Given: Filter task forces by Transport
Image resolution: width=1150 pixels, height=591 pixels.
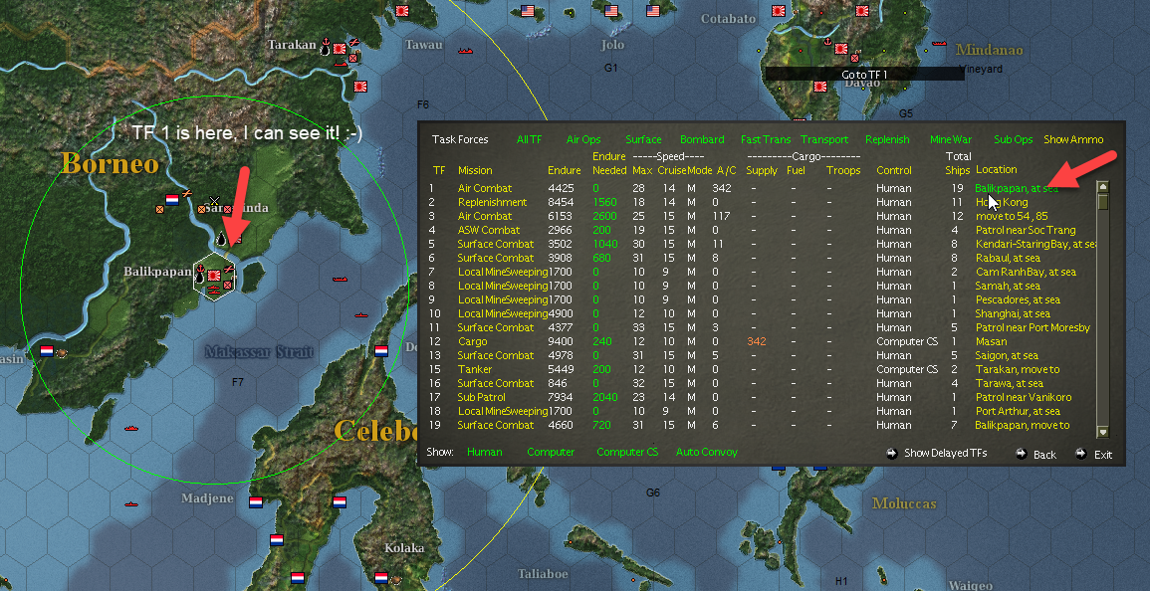Looking at the screenshot, I should click(824, 139).
